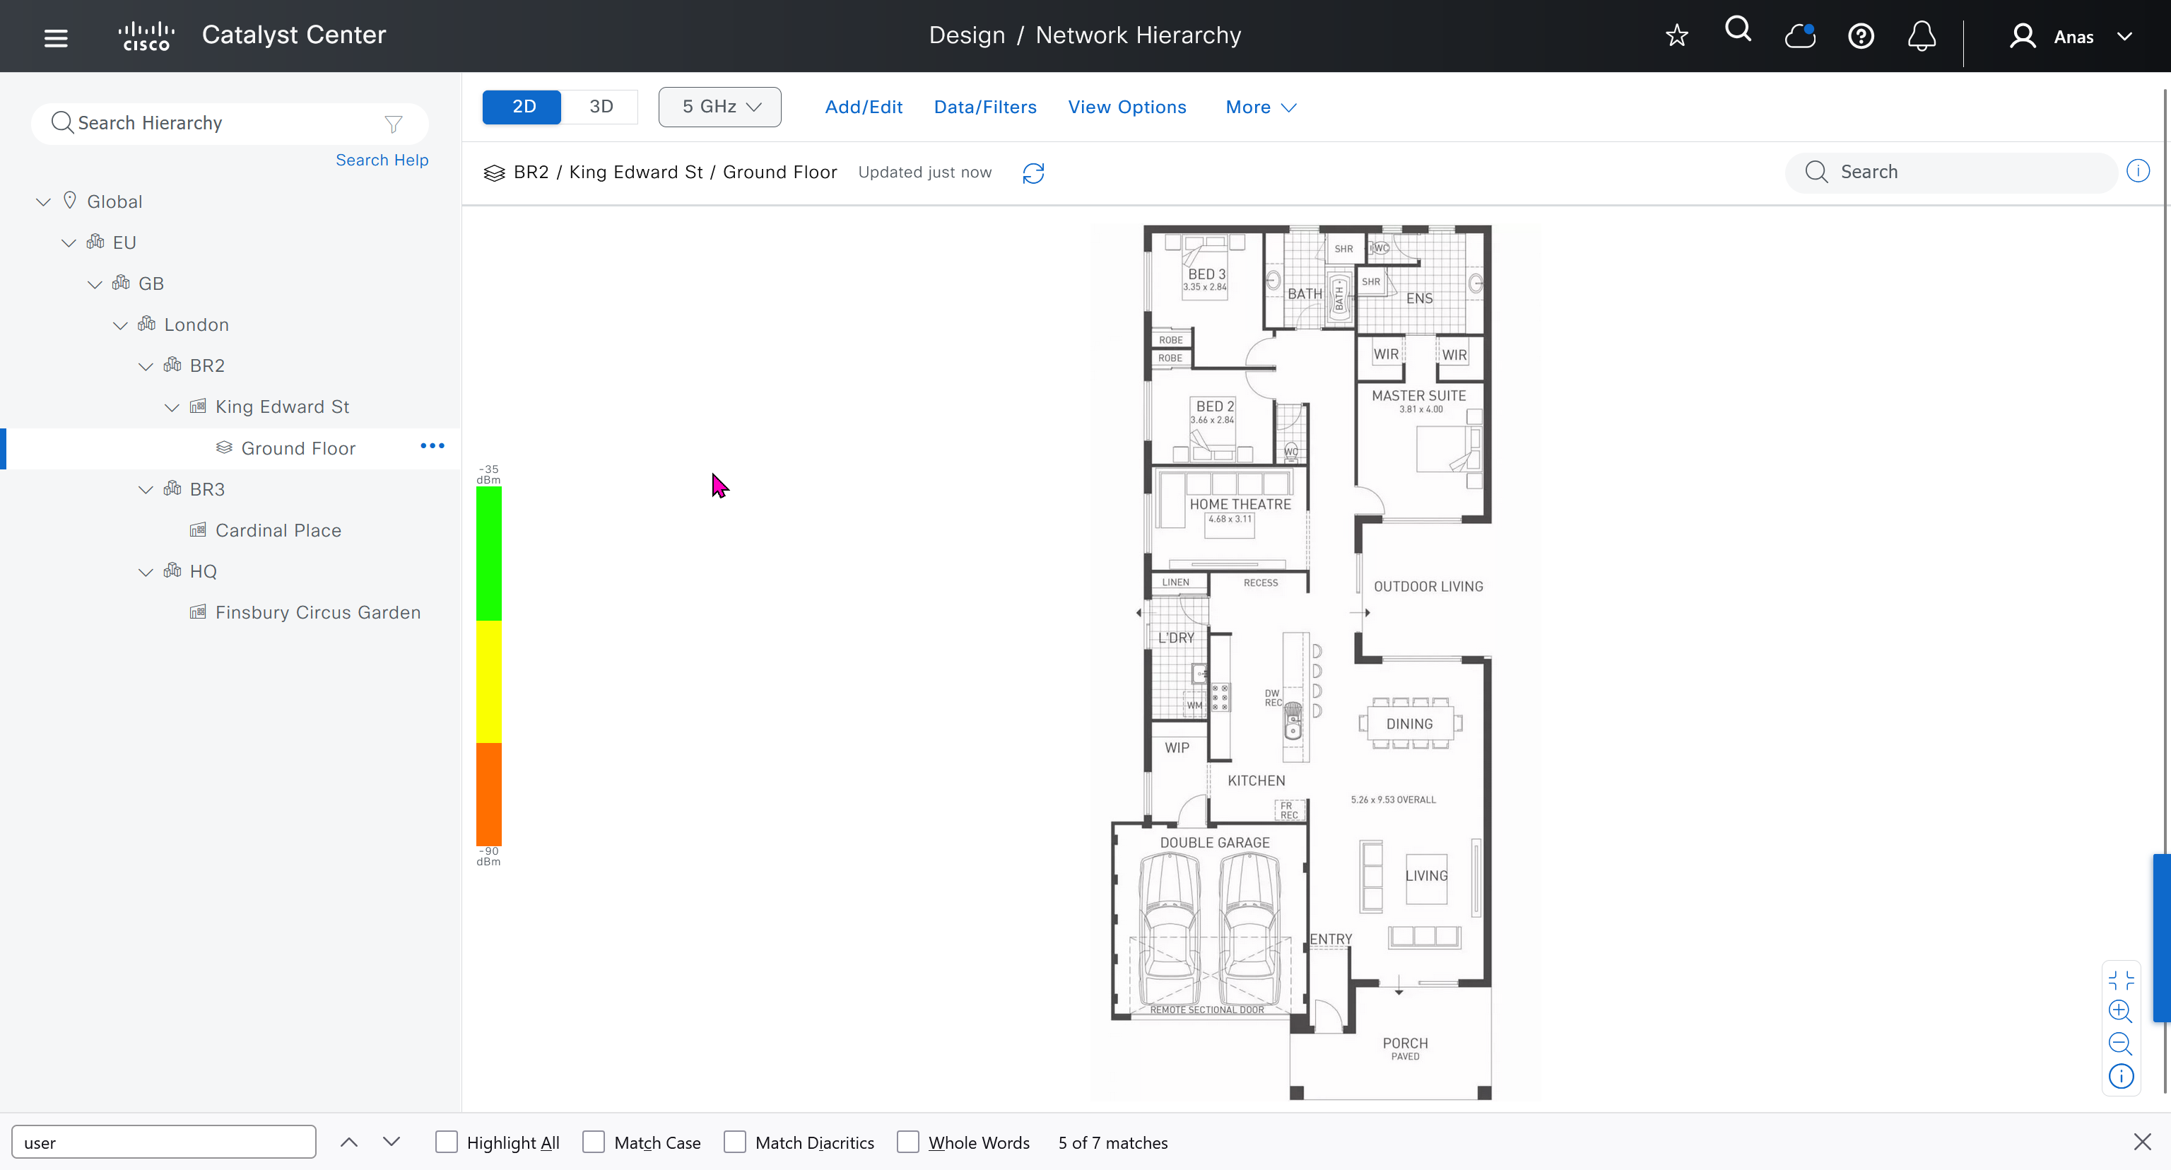
Task: Click the cloud status icon
Action: point(1799,36)
